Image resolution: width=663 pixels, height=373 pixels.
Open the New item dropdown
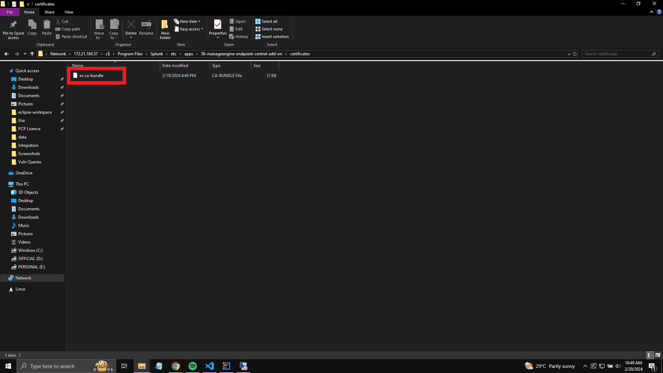click(x=189, y=21)
